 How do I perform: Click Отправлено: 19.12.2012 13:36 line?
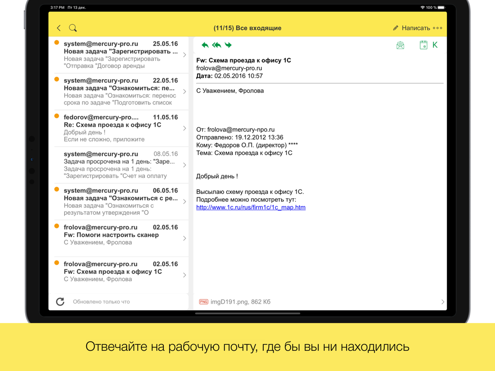coord(240,137)
